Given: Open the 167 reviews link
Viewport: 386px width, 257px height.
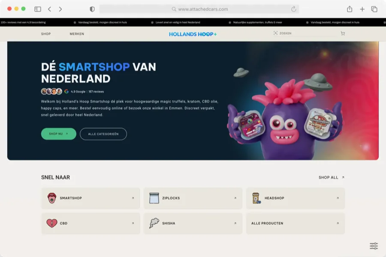Looking at the screenshot, I should tap(96, 92).
